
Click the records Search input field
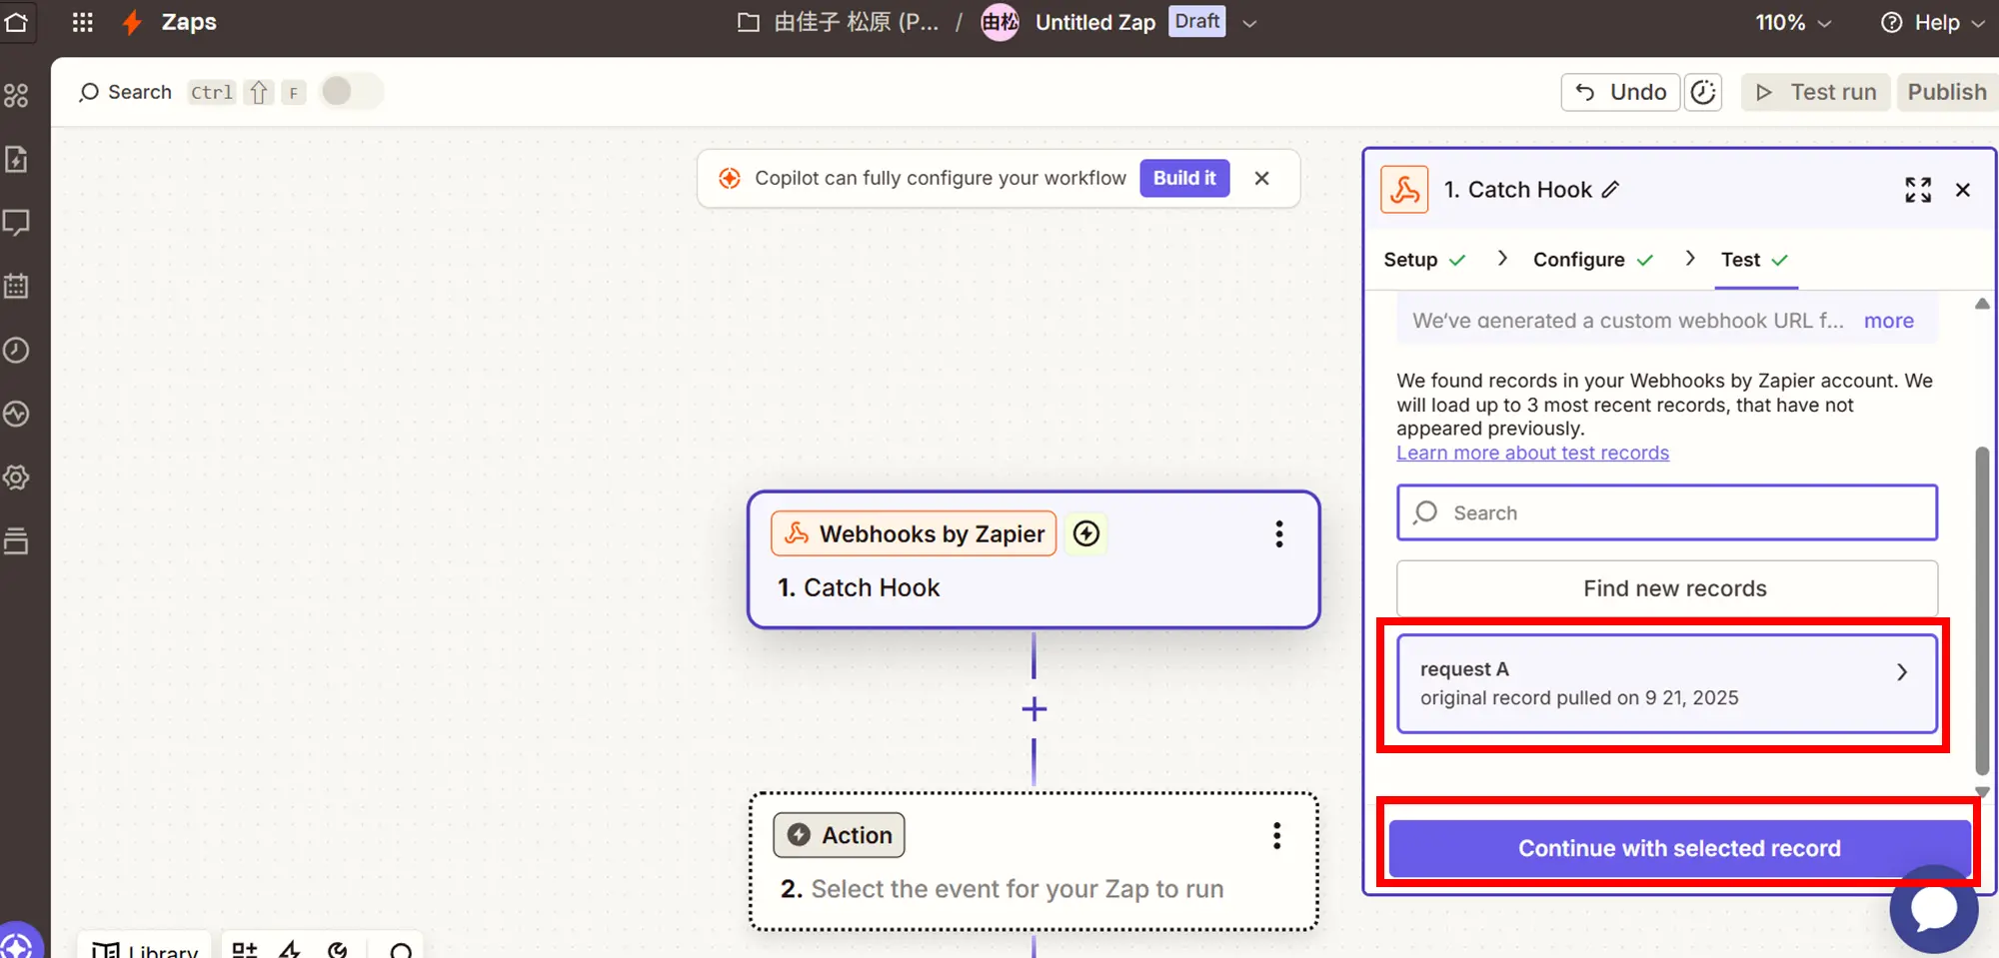coord(1666,512)
